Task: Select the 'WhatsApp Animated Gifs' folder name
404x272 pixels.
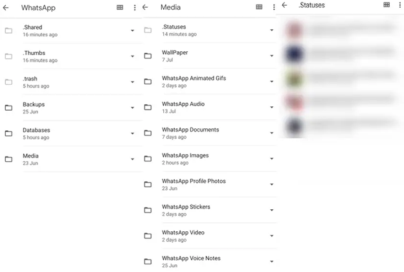Action: coord(194,78)
